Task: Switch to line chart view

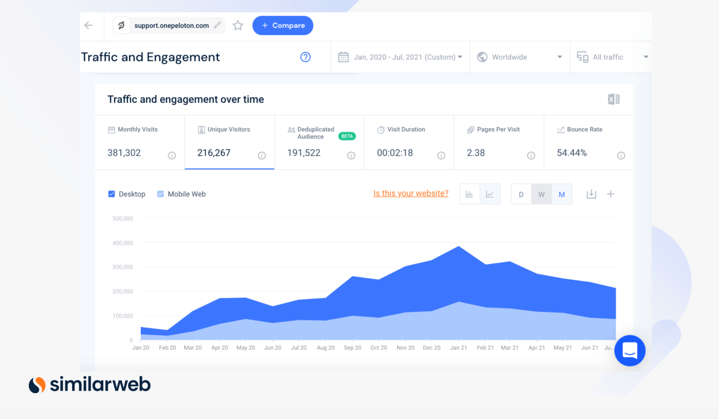Action: pos(490,194)
